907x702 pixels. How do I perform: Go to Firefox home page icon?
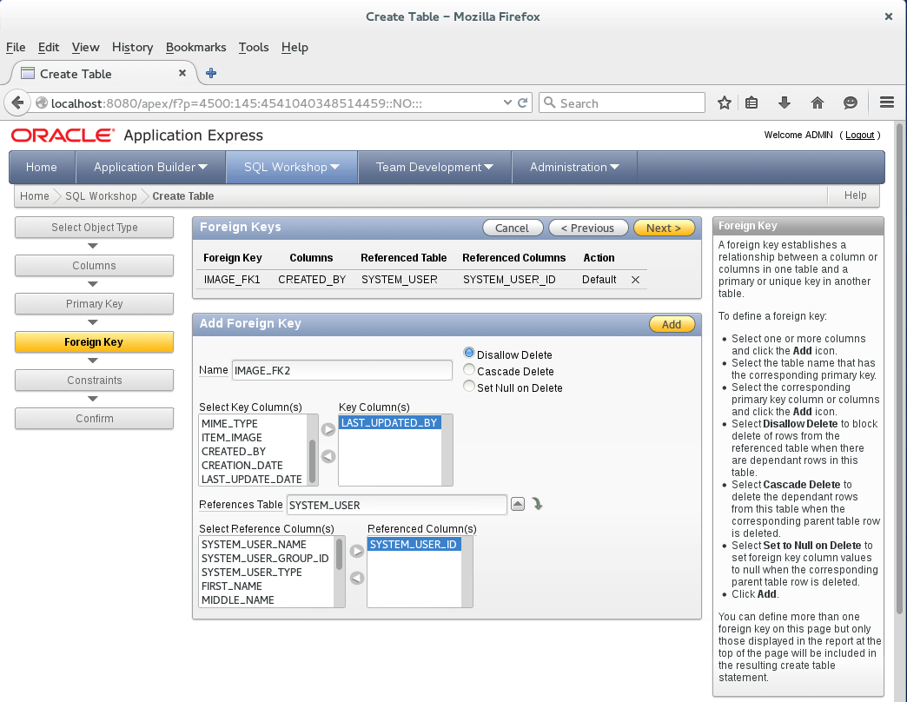pos(817,103)
